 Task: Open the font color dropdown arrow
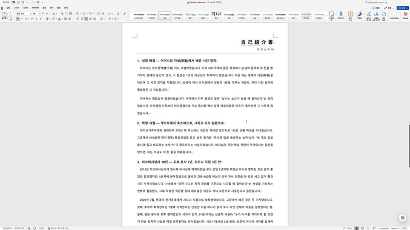point(62,19)
